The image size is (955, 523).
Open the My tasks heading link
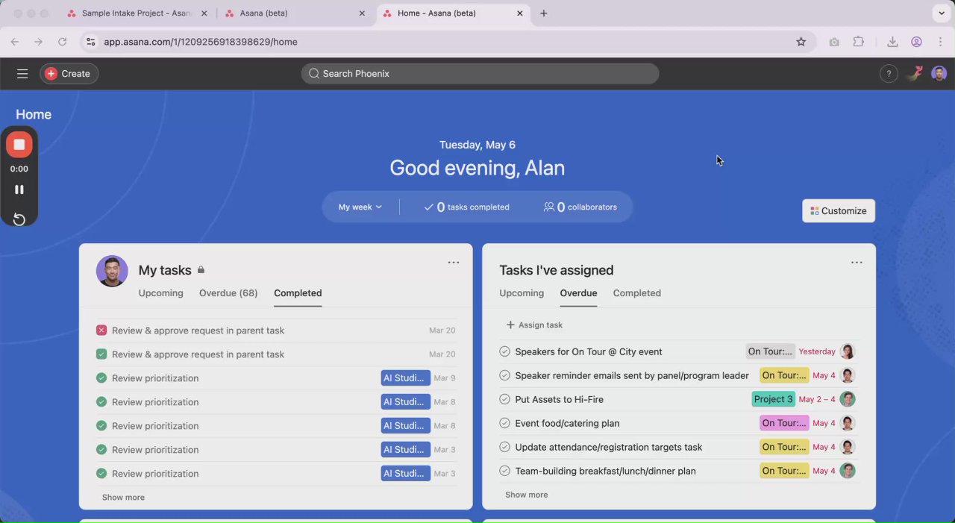(x=165, y=270)
